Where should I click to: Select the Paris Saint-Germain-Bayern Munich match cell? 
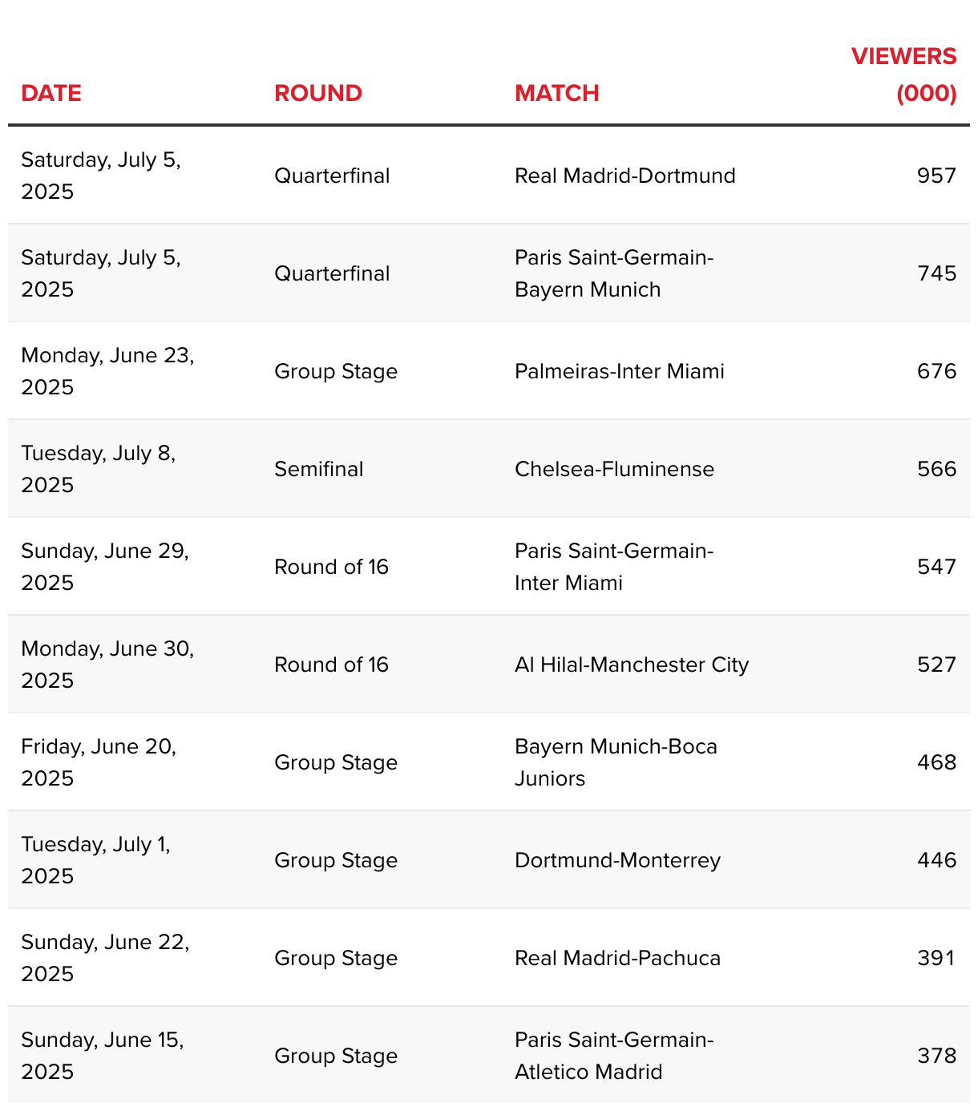pos(614,273)
